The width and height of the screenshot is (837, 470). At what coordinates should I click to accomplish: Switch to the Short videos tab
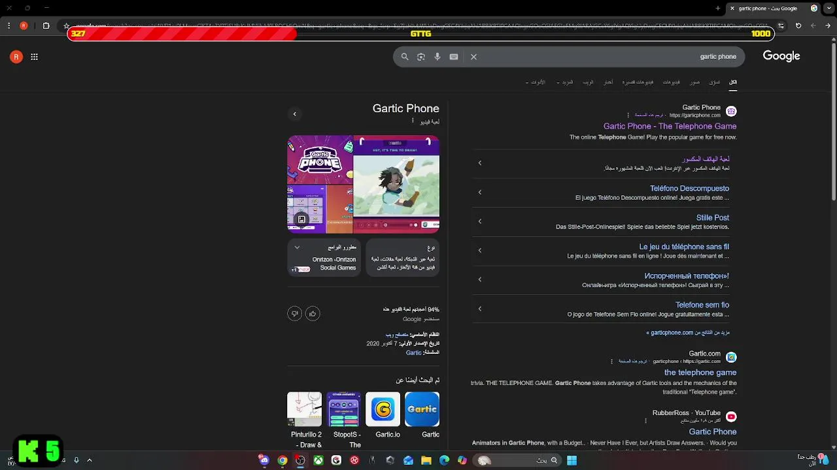(638, 82)
